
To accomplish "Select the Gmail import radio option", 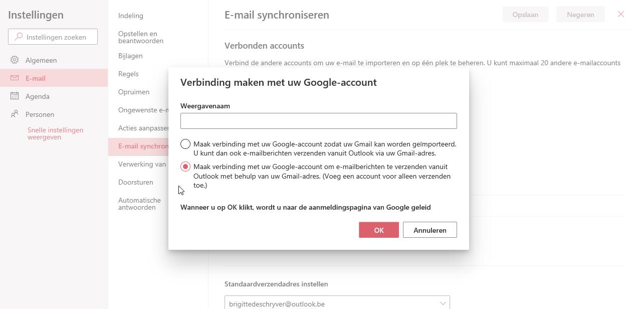I will click(185, 144).
